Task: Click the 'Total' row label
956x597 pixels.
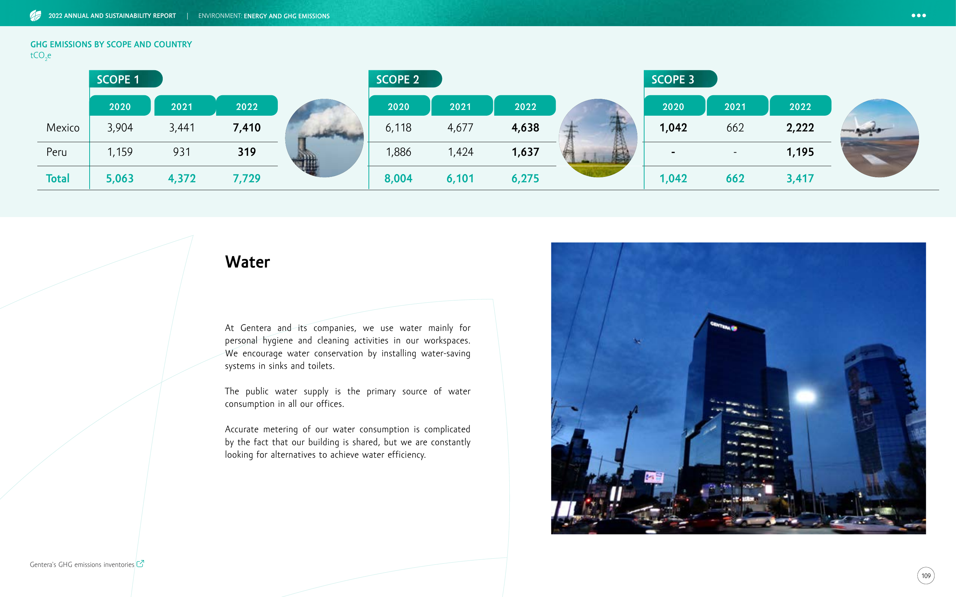Action: (x=58, y=178)
